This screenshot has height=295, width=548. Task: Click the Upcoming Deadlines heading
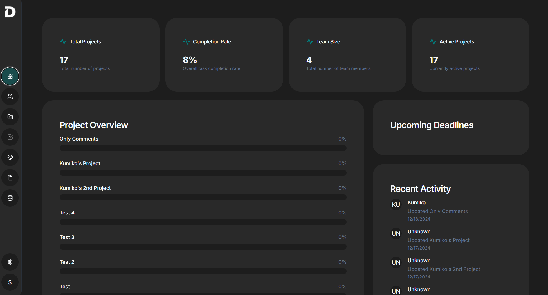pyautogui.click(x=432, y=125)
